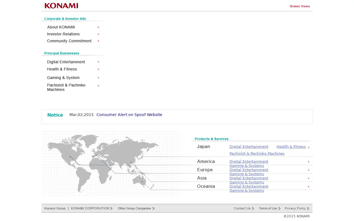Select the Japan region label
The width and height of the screenshot is (354, 221).
204,147
